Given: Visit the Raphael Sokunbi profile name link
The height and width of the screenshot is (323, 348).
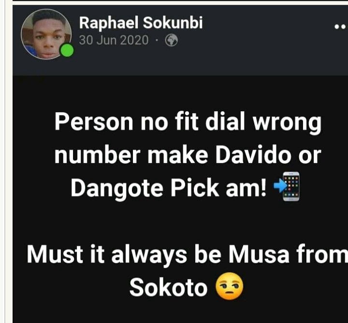Looking at the screenshot, I should [141, 23].
